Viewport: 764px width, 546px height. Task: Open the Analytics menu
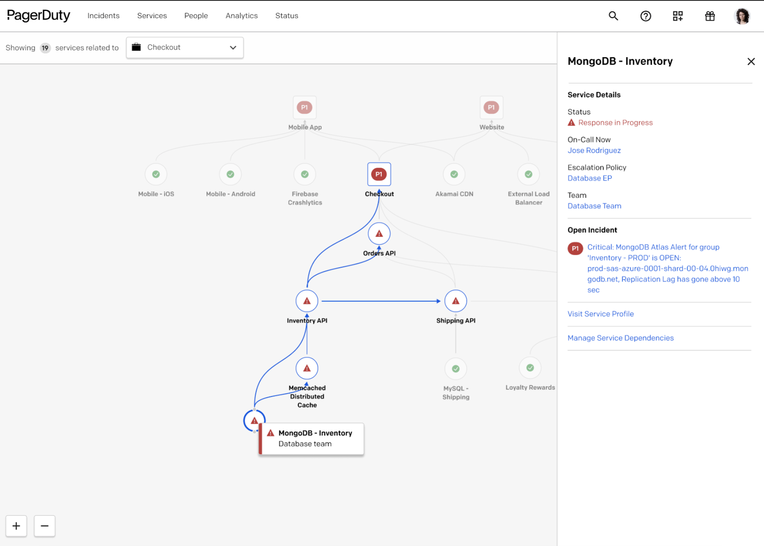tap(242, 16)
